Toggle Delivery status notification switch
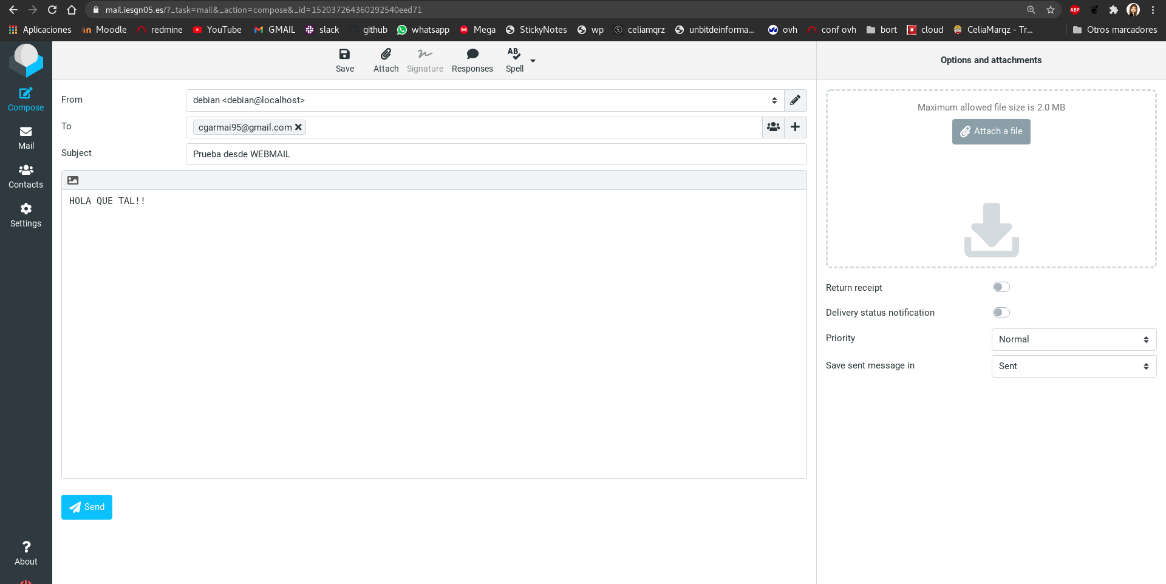This screenshot has width=1166, height=584. (1001, 313)
